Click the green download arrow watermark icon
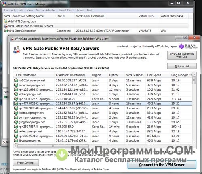This screenshot has width=202, height=174. 62,155
